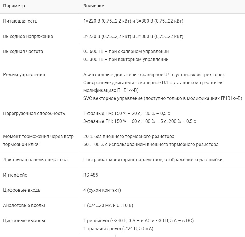245x237 pixels.
Task: Select the "Локальная панель оператора" label
Action: 35,160
